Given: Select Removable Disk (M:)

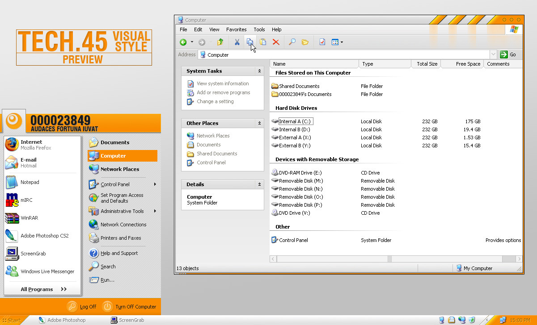Looking at the screenshot, I should click(x=297, y=181).
